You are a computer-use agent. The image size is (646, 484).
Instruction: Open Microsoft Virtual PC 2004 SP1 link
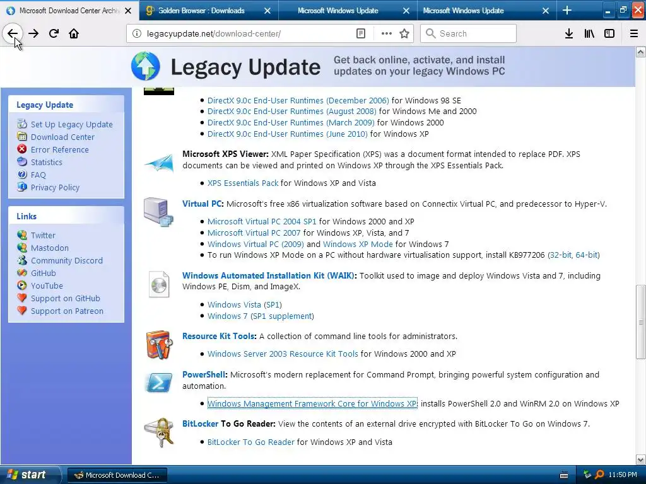pyautogui.click(x=262, y=221)
